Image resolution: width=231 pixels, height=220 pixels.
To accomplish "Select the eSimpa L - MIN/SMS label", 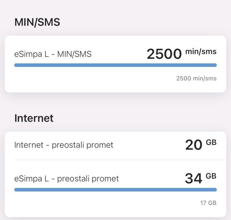I will pos(53,54).
